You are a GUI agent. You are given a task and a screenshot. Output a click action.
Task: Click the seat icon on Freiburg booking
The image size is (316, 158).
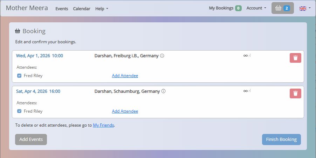(x=249, y=55)
